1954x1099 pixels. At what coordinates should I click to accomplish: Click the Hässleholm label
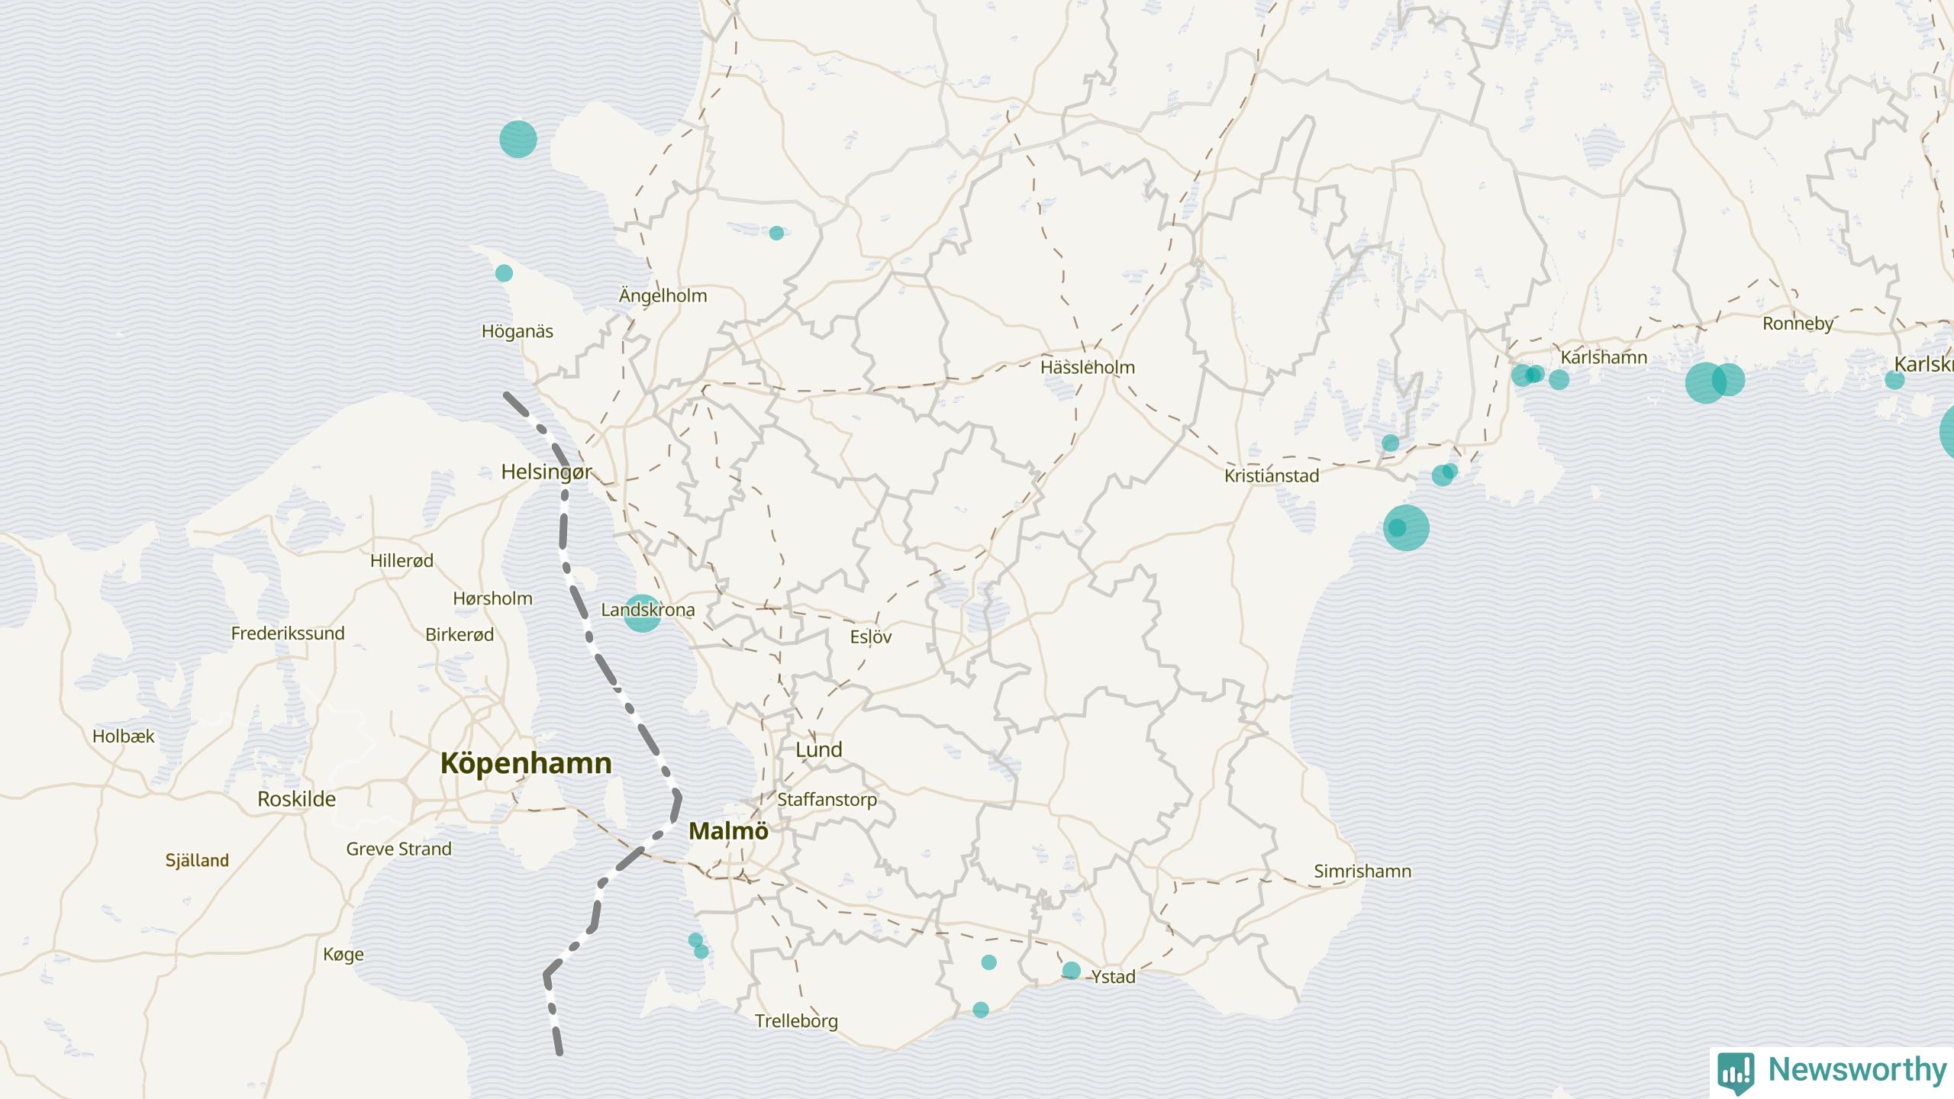tap(1088, 367)
